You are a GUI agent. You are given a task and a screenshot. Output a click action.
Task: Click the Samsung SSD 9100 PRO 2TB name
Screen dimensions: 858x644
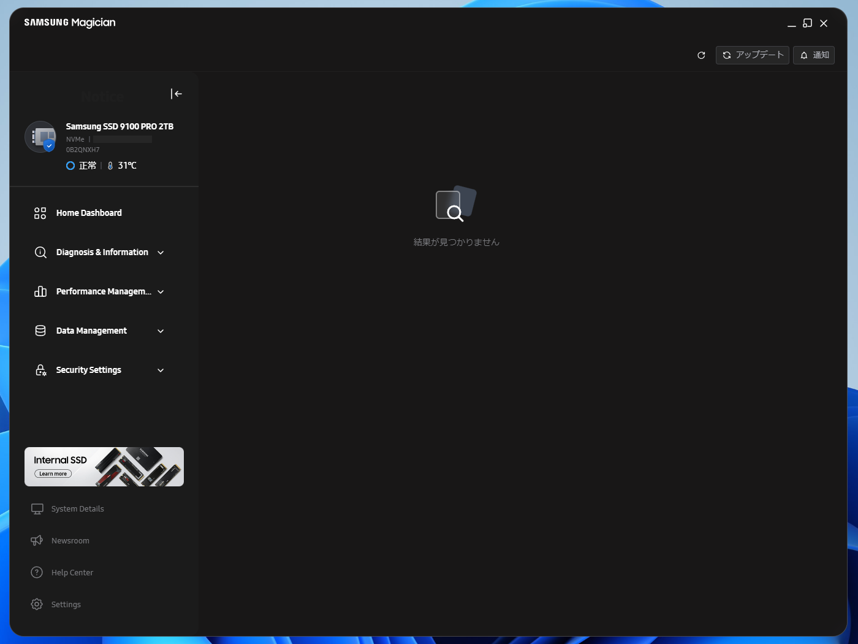[120, 126]
